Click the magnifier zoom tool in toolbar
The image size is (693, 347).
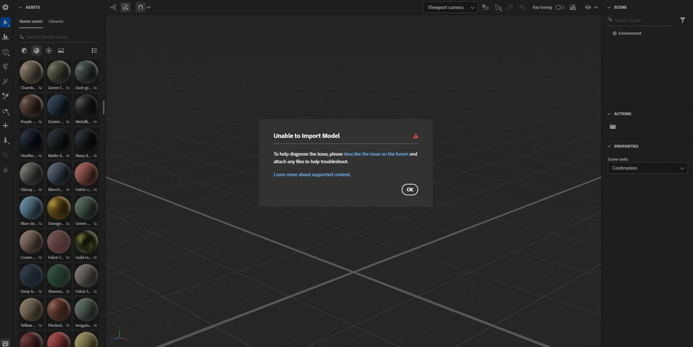5,155
